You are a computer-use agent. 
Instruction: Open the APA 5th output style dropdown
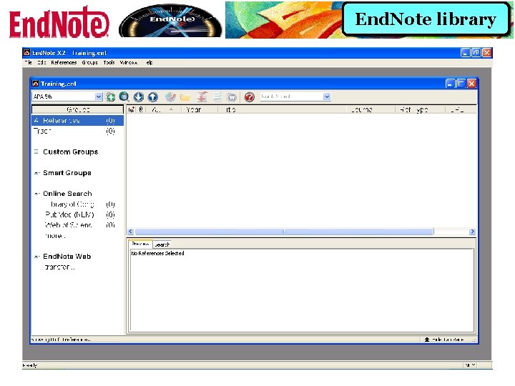click(x=99, y=96)
